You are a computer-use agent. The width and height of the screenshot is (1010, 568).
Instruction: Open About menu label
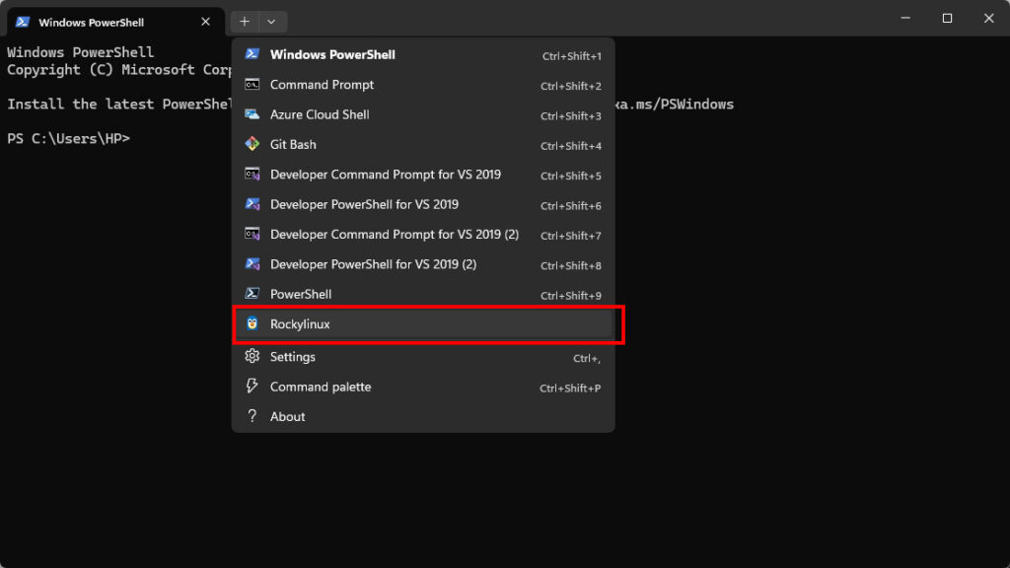pyautogui.click(x=287, y=417)
